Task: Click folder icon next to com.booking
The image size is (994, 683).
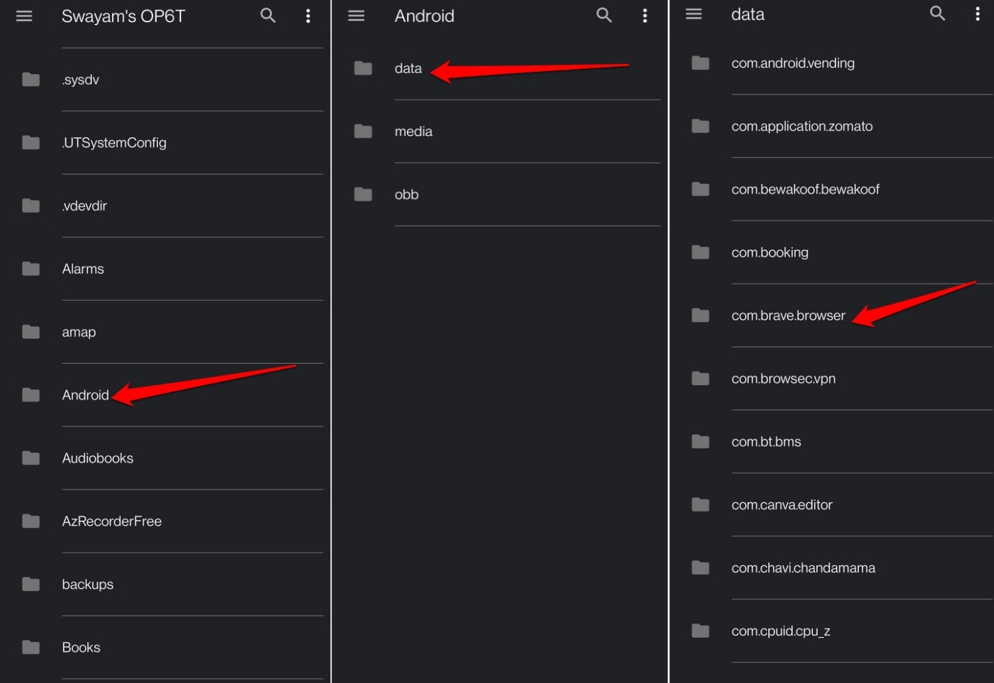Action: pyautogui.click(x=700, y=252)
